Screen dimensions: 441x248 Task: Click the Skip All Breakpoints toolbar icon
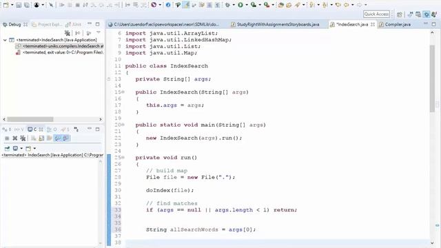[51, 5]
